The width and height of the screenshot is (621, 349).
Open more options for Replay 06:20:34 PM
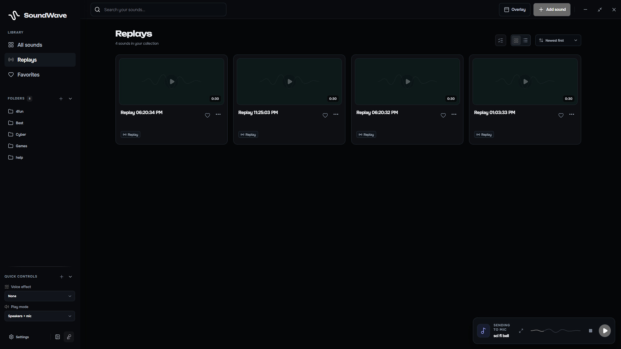point(218,114)
